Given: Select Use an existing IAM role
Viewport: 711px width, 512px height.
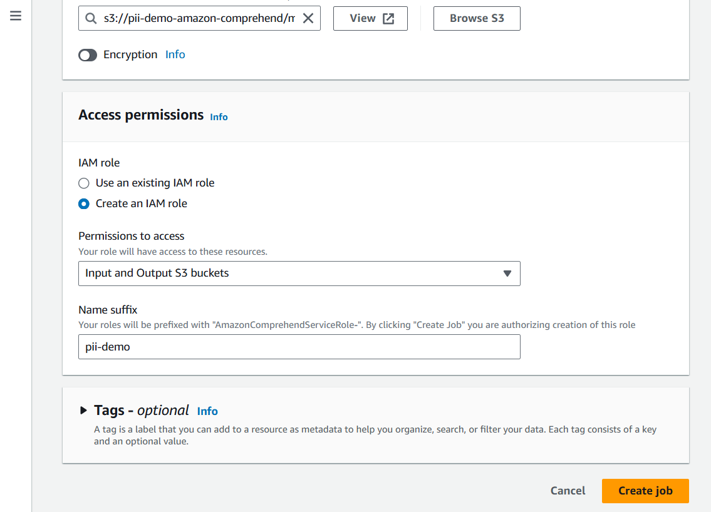Looking at the screenshot, I should [83, 183].
